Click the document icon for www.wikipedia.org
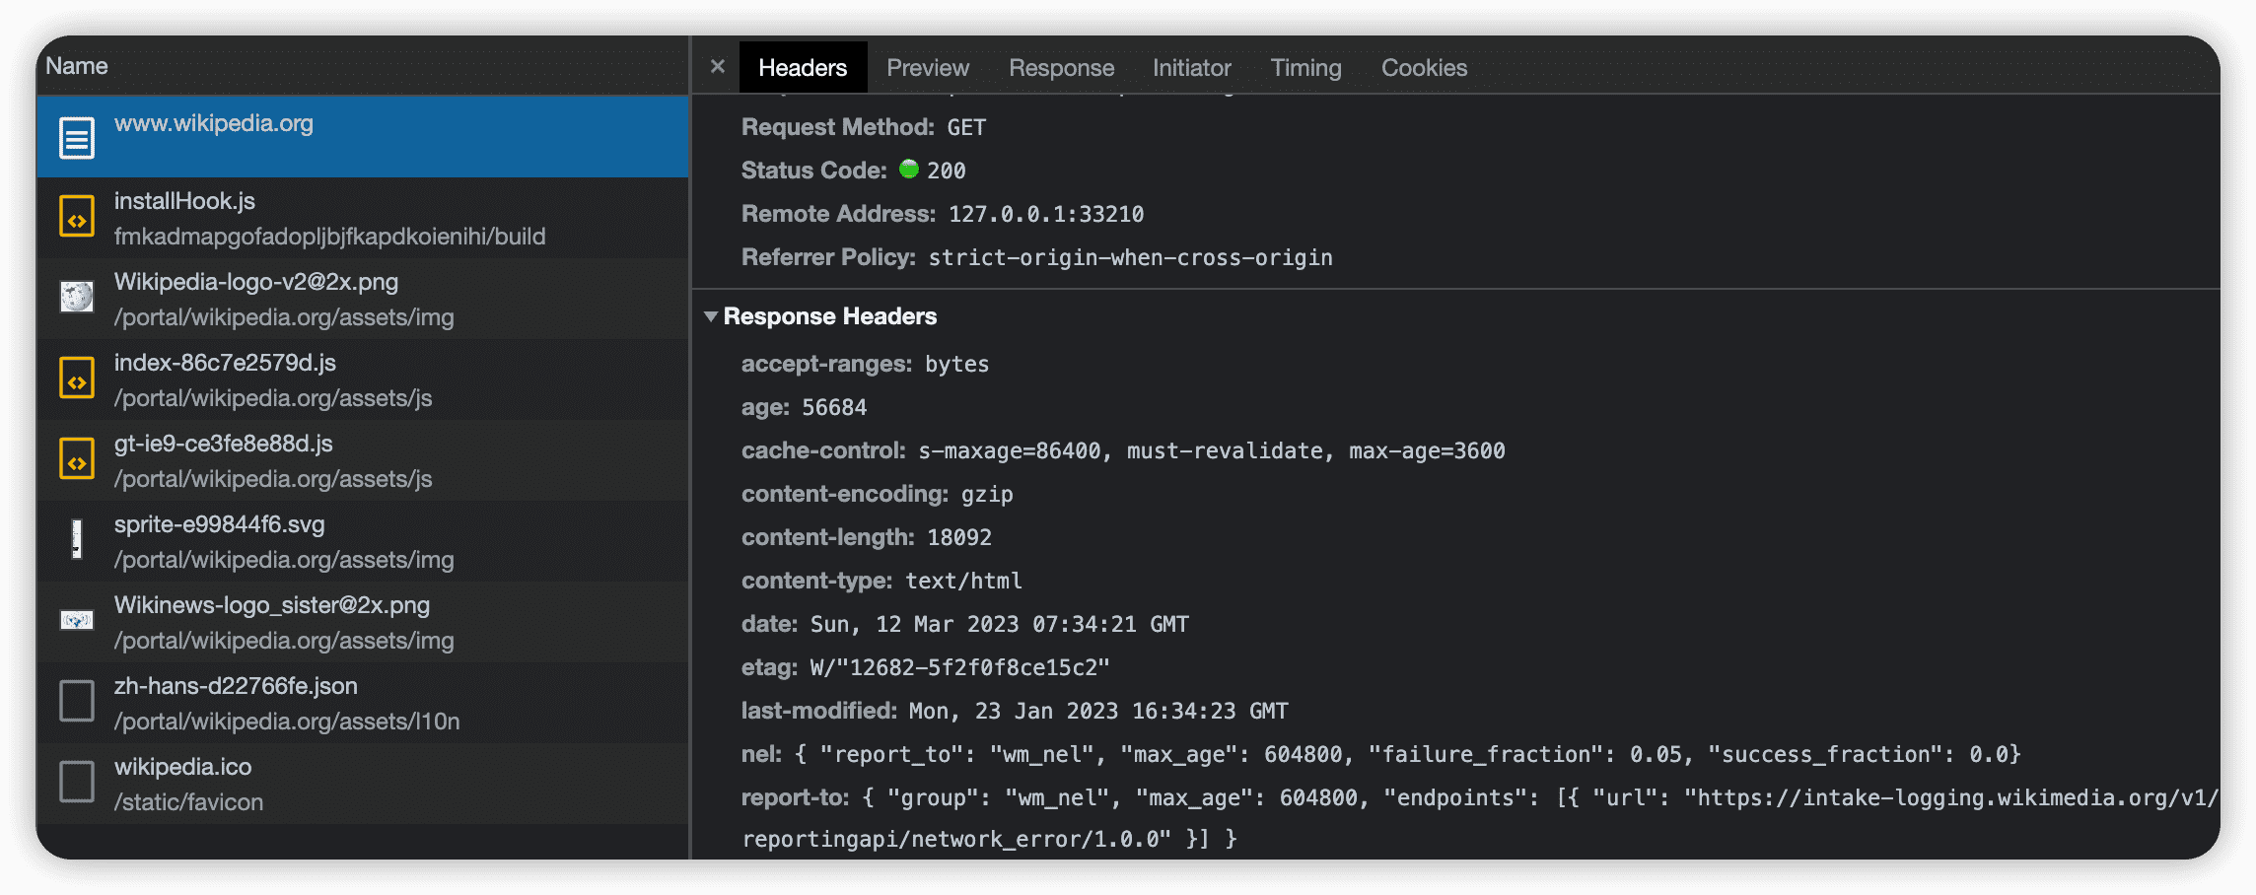This screenshot has width=2256, height=895. pyautogui.click(x=77, y=138)
